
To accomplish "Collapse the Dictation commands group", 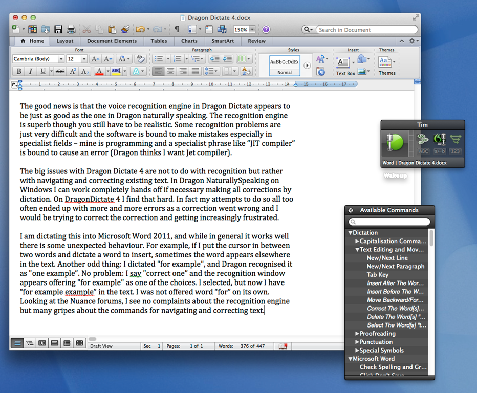I will coord(350,233).
